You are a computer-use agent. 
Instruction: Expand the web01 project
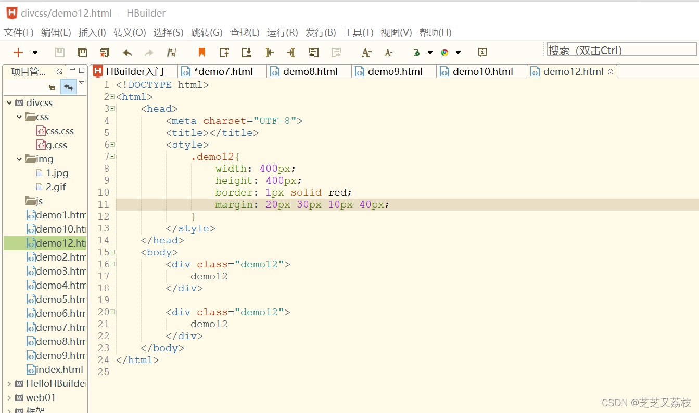[x=9, y=398]
